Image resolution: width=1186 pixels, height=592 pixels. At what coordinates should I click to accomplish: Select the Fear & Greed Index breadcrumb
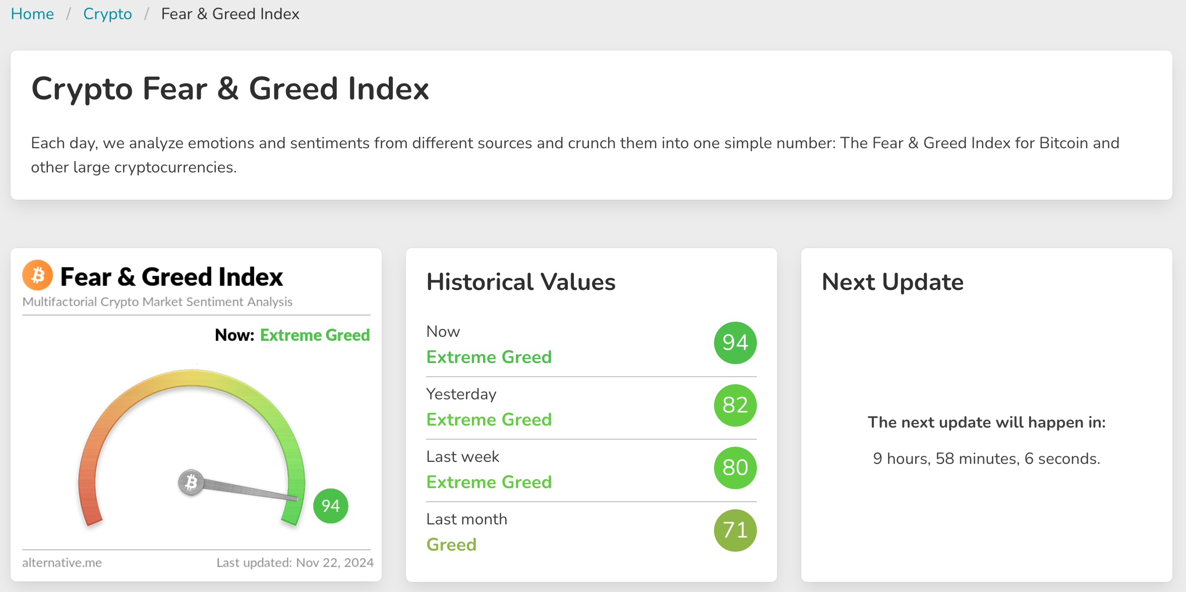[230, 14]
